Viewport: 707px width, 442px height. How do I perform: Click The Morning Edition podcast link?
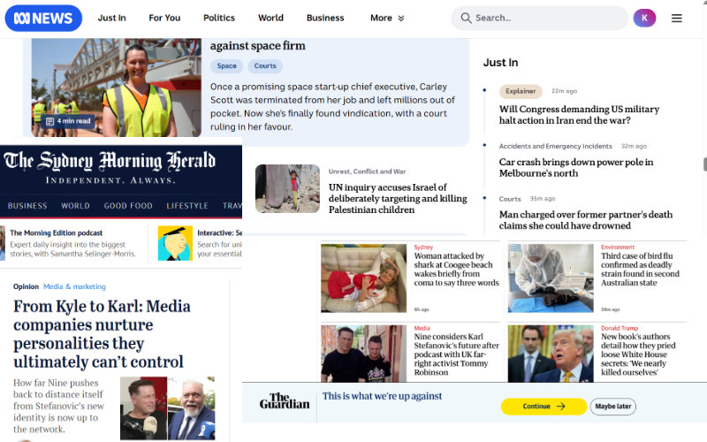pos(57,232)
